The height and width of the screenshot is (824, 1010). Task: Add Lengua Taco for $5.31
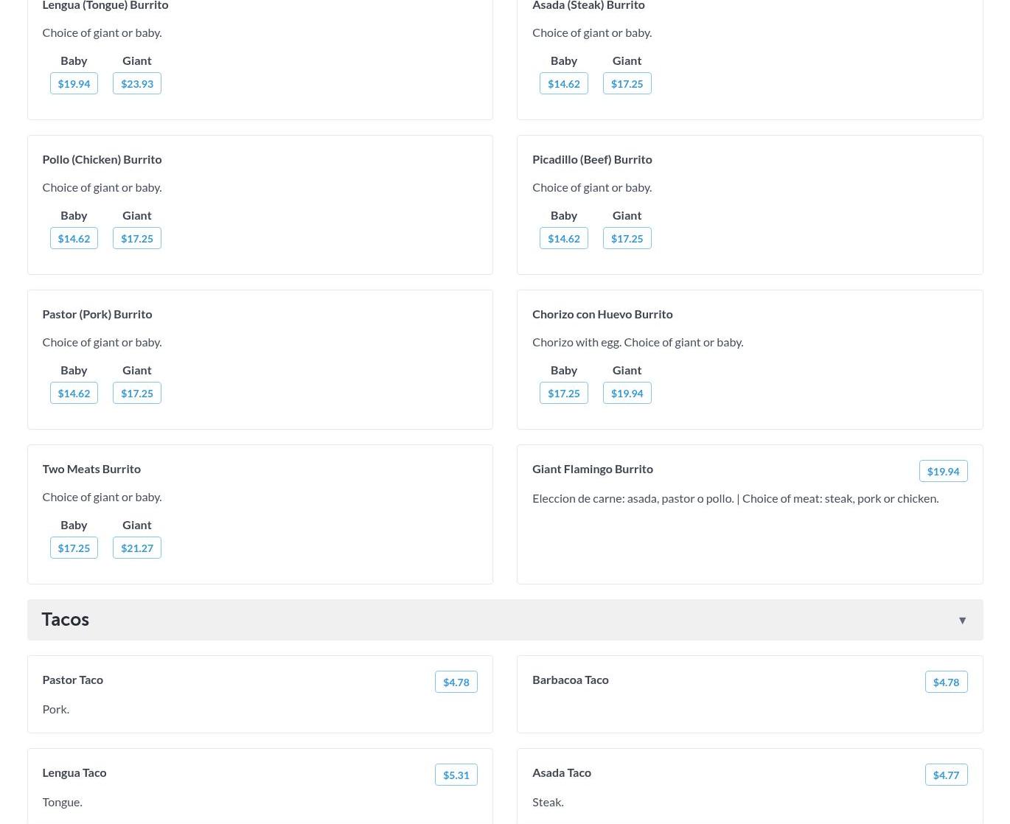[456, 775]
